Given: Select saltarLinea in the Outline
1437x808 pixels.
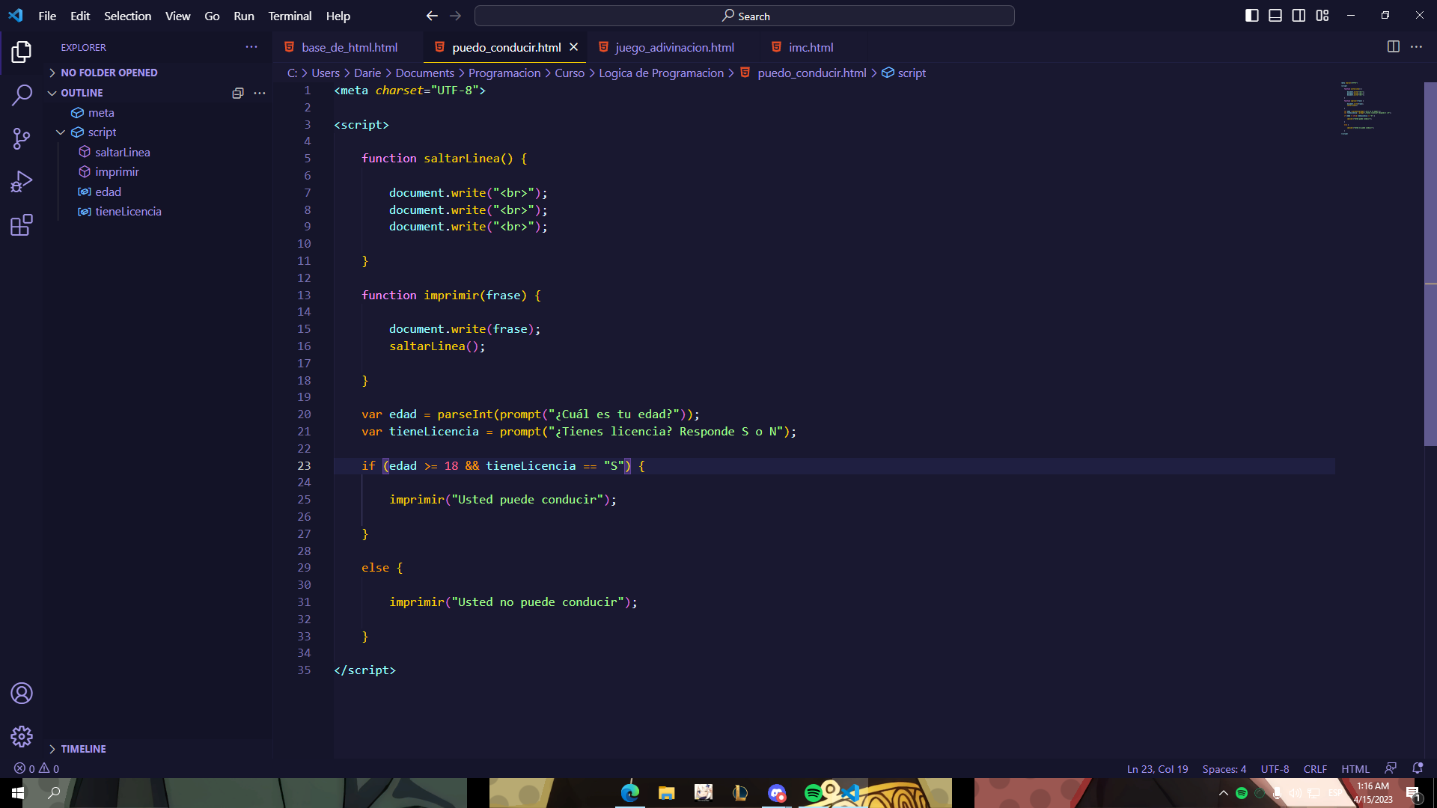Looking at the screenshot, I should click(123, 152).
